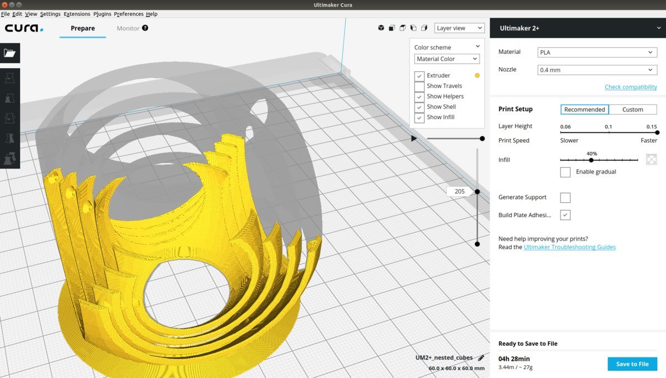The image size is (666, 378).
Task: Switch to the Prepare tab
Action: pos(83,28)
